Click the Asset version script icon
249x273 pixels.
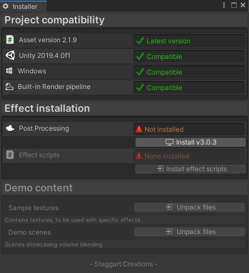(10, 39)
